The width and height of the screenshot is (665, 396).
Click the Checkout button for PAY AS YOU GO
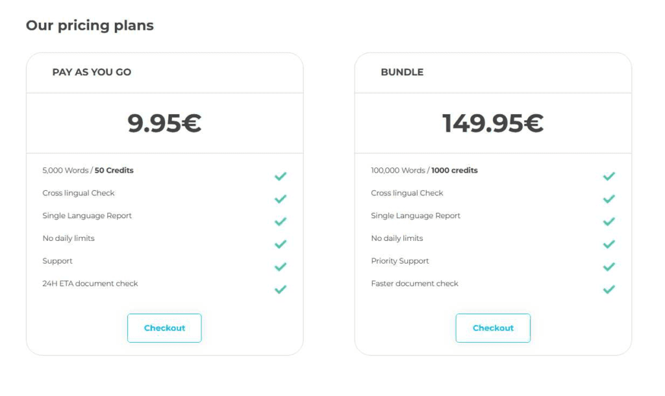click(164, 328)
